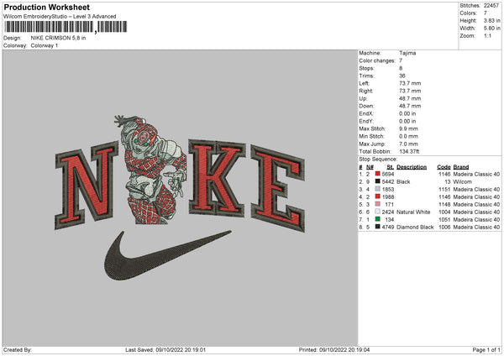Click the thread code '1006'
The width and height of the screenshot is (504, 356).
click(444, 227)
